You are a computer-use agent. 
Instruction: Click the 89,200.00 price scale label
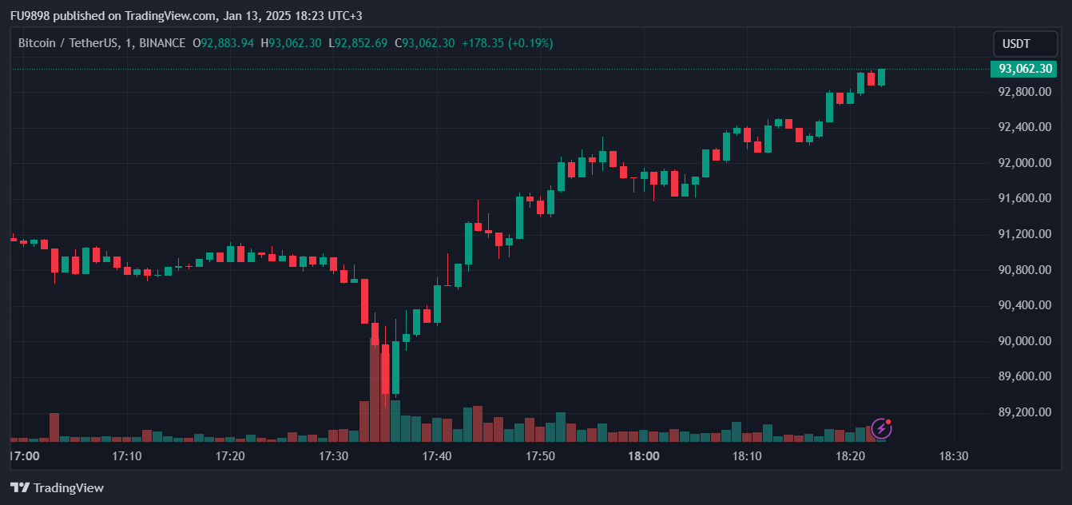[x=1025, y=412]
